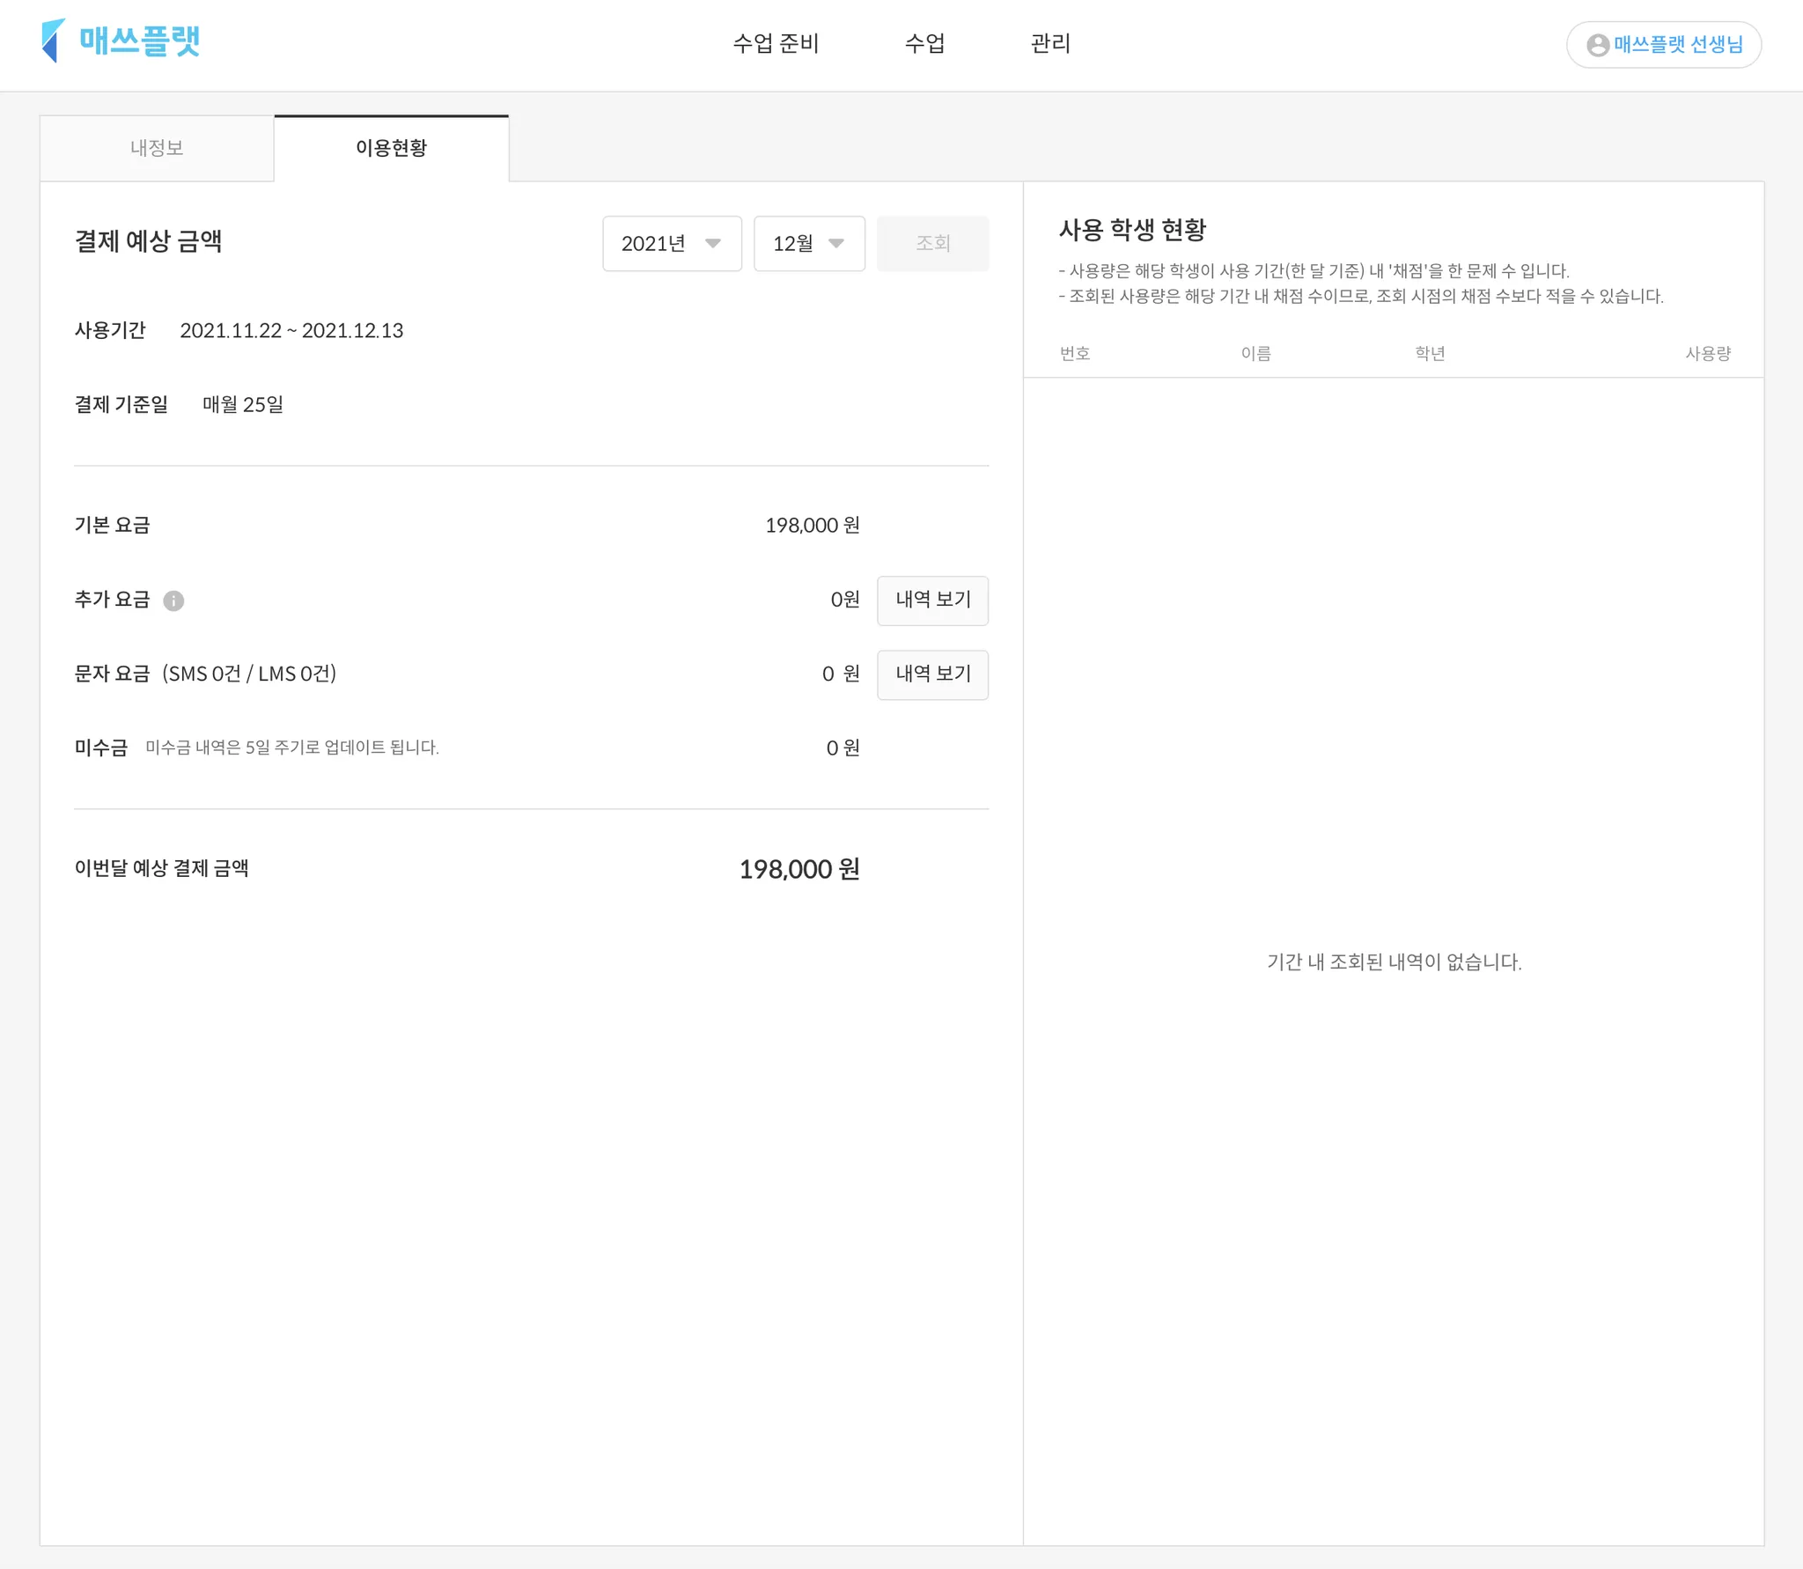
Task: Open the 12월 month dropdown
Action: (x=808, y=244)
